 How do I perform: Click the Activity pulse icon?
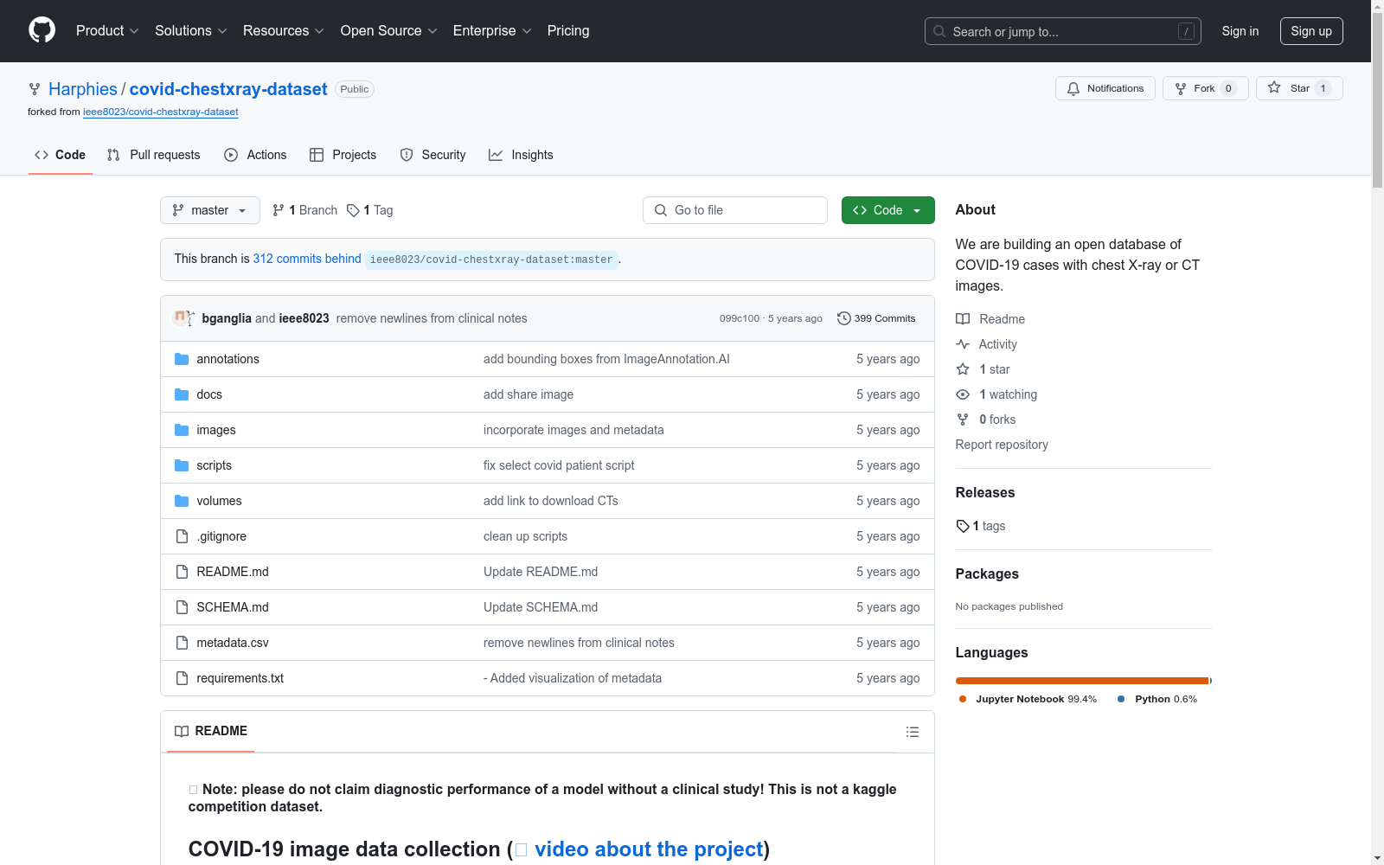tap(963, 344)
